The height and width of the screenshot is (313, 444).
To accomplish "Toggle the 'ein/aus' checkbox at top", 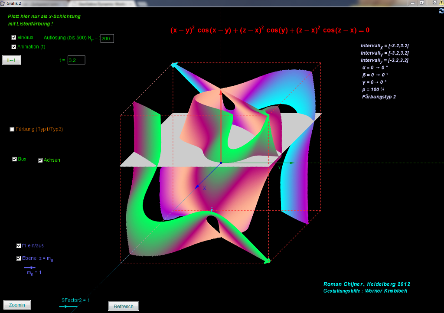I will click(x=14, y=38).
